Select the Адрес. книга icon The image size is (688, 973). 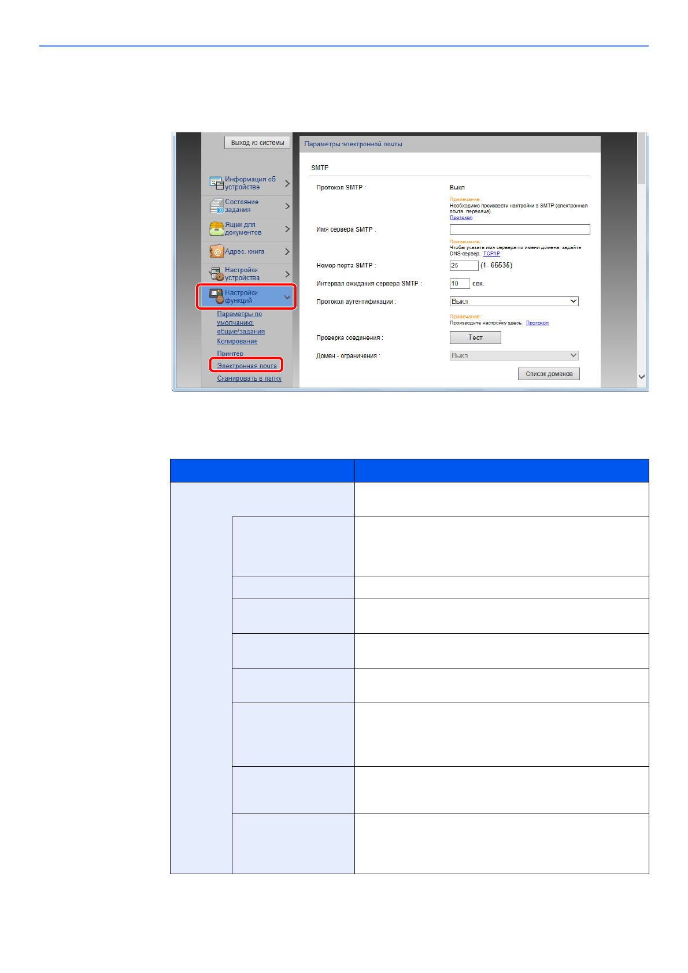216,251
